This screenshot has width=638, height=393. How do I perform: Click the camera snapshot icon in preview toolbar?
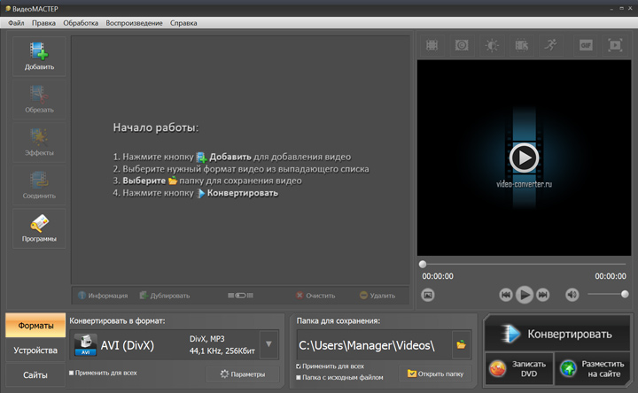click(462, 45)
